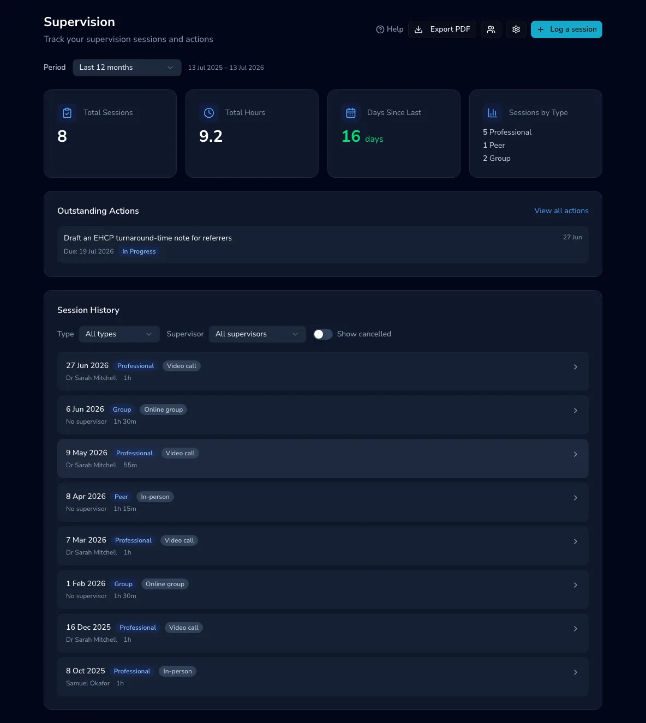The image size is (646, 723).
Task: Click the clipboard icon on Total Sessions card
Action: click(67, 113)
